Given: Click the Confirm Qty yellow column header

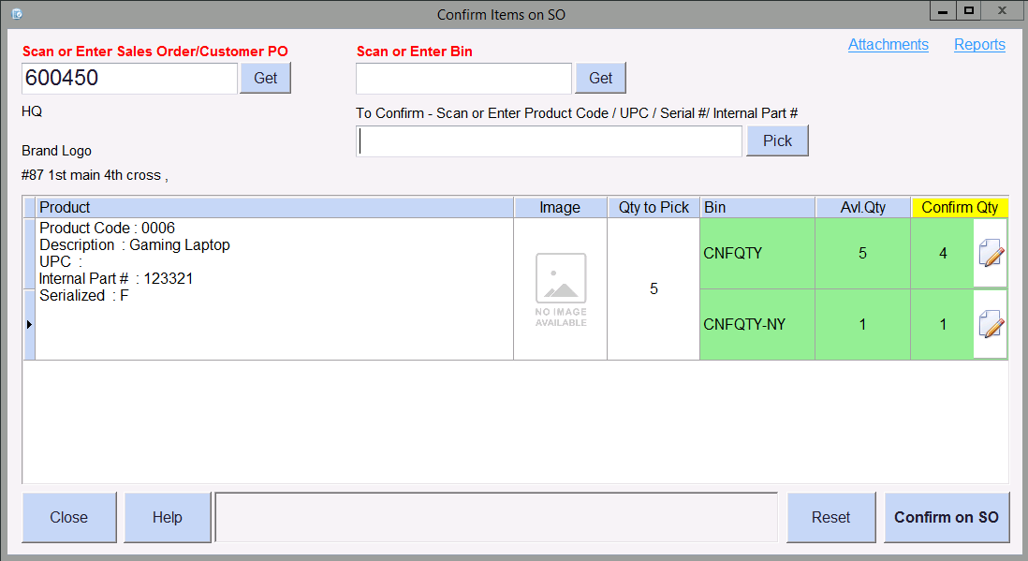Looking at the screenshot, I should point(959,208).
